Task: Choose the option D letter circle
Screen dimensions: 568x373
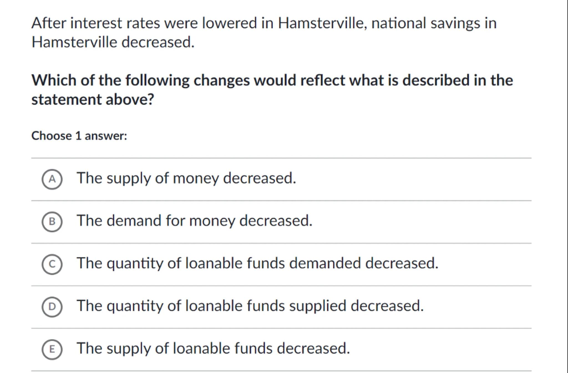Action: pos(52,307)
